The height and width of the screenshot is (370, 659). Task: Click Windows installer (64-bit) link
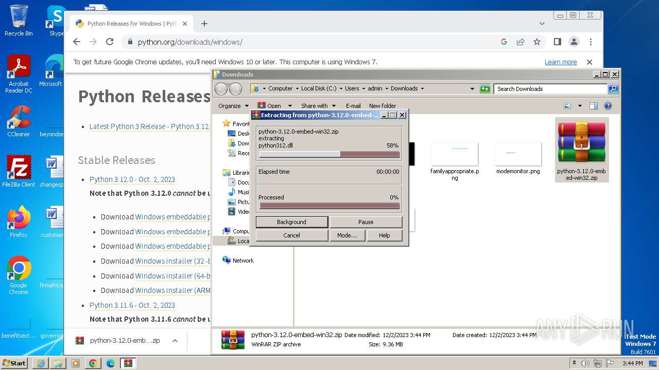(172, 276)
